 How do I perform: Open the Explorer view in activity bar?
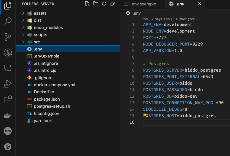tap(8, 6)
